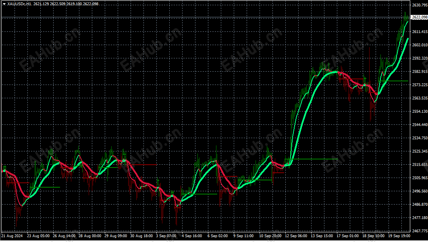Select the highlighted current price tag 2622.098
The width and height of the screenshot is (428, 242).
[x=420, y=17]
